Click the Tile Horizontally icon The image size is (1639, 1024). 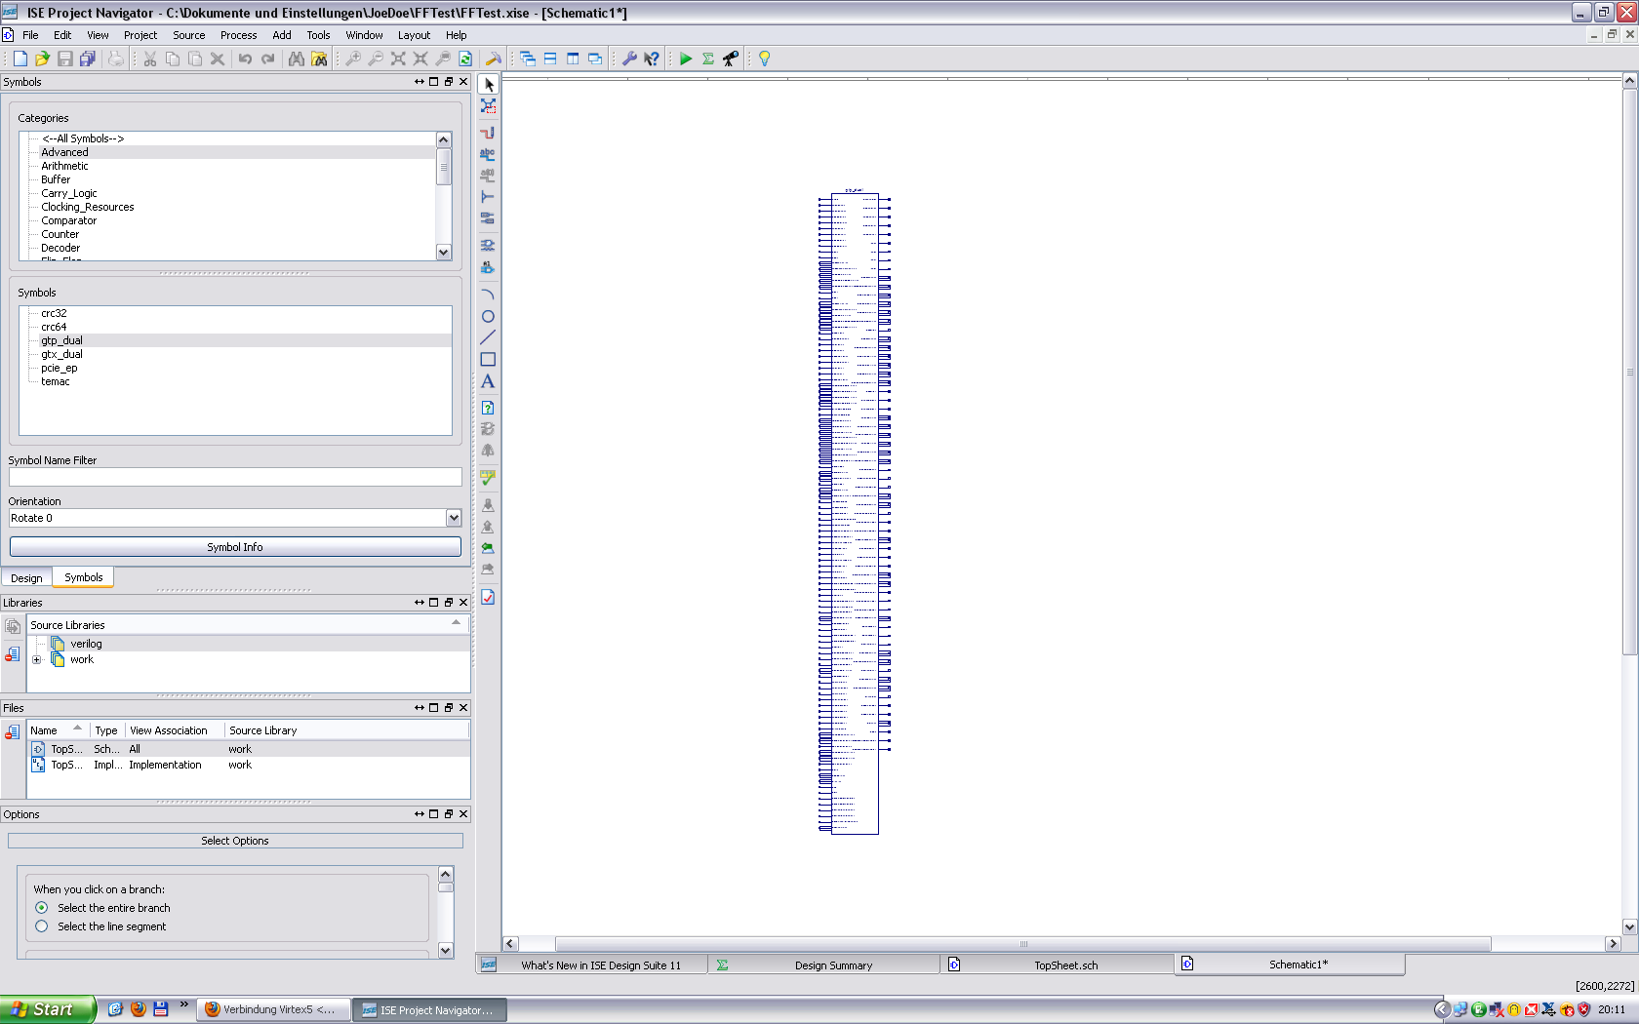click(x=550, y=59)
